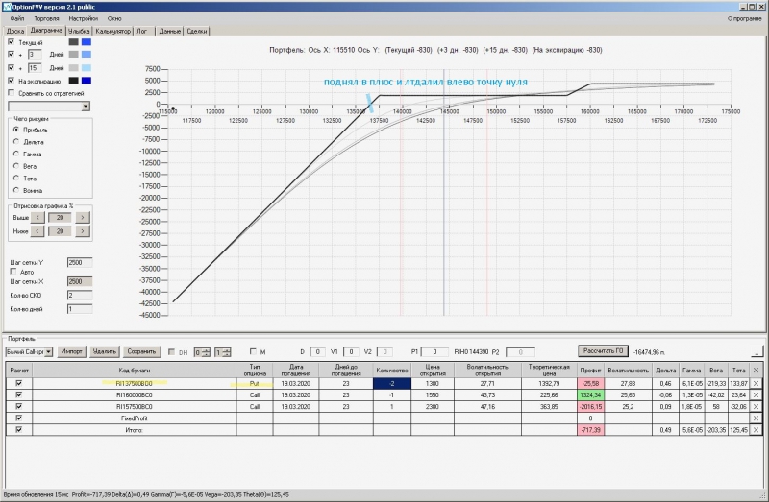
Task: Click the X in the Итого row
Action: (x=756, y=430)
